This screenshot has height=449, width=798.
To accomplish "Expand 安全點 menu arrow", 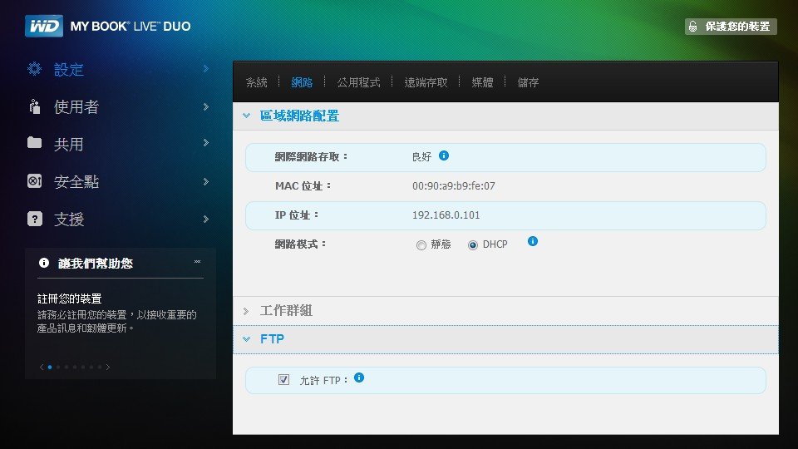I will (205, 181).
